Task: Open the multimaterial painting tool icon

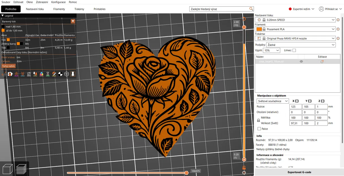Action: 42,74
